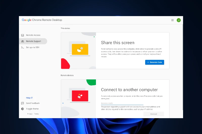Image resolution: width=202 pixels, height=134 pixels.
Task: Click the green account avatar J
Action: click(179, 20)
